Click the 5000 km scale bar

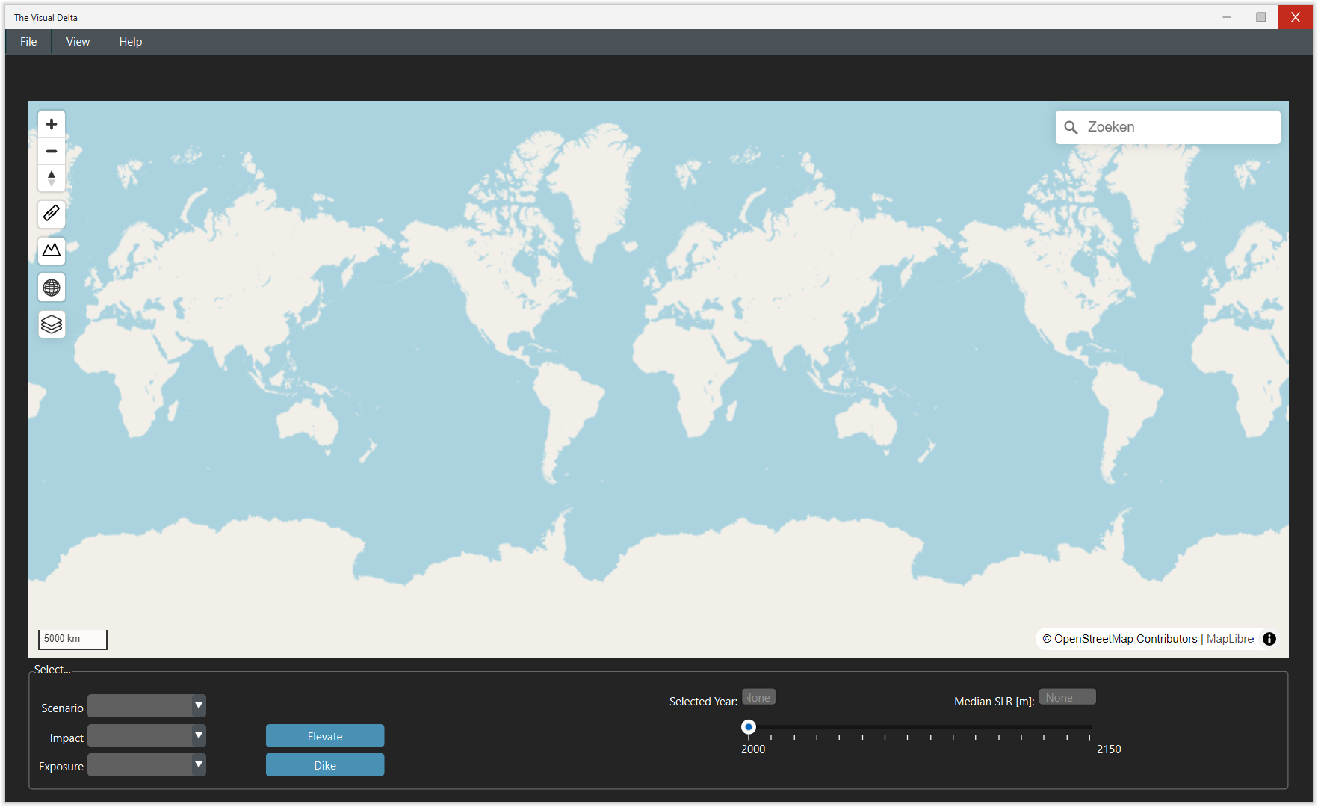[72, 639]
